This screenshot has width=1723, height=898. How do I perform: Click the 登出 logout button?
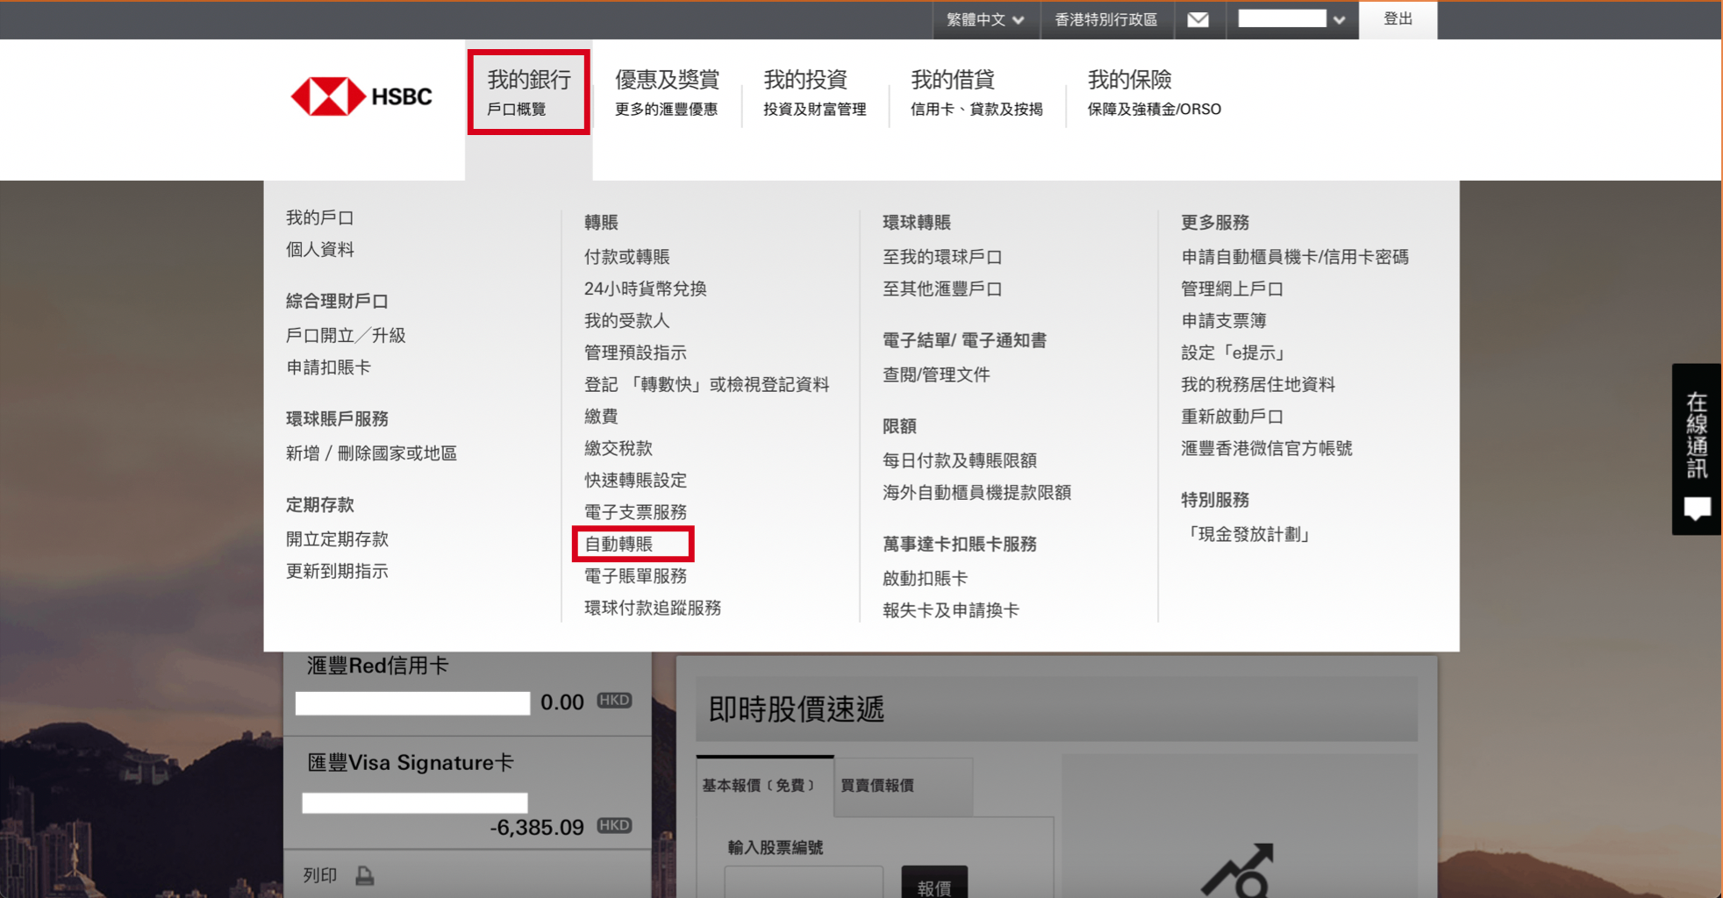point(1398,19)
